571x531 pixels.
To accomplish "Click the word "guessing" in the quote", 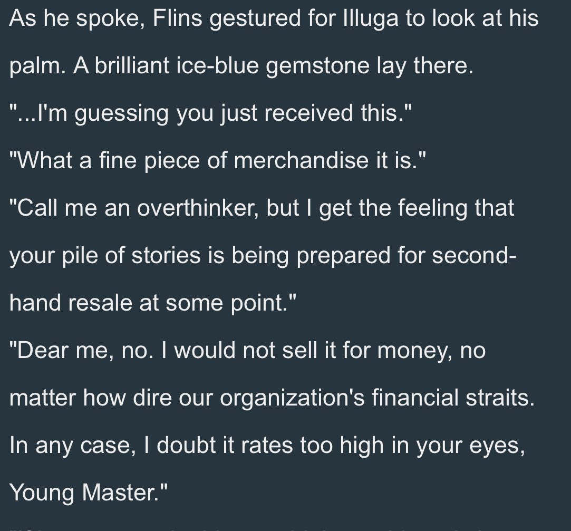I will tap(122, 114).
